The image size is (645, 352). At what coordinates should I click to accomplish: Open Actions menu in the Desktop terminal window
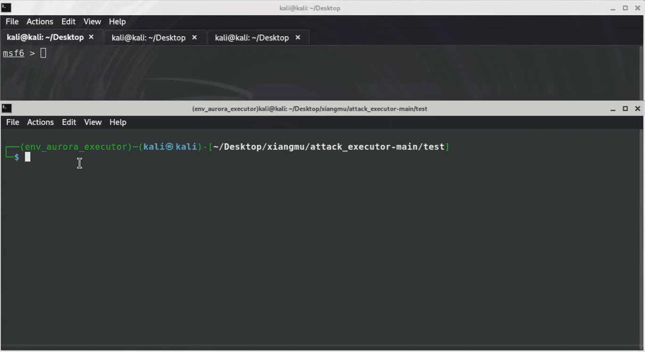tap(40, 22)
